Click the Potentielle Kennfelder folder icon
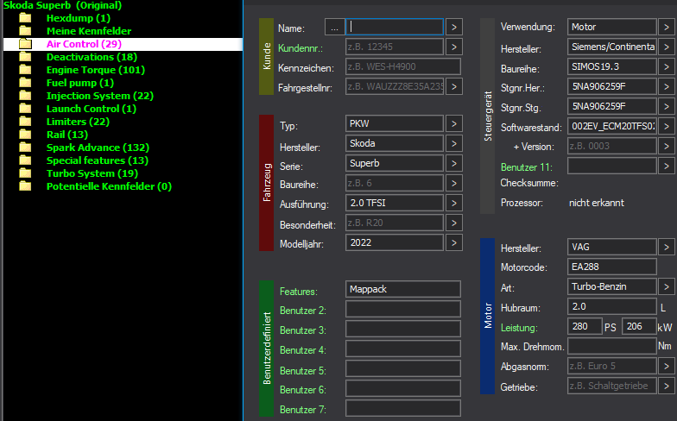 click(26, 186)
